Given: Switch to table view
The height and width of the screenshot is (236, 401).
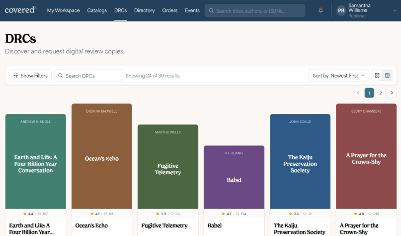Looking at the screenshot, I should tap(387, 76).
